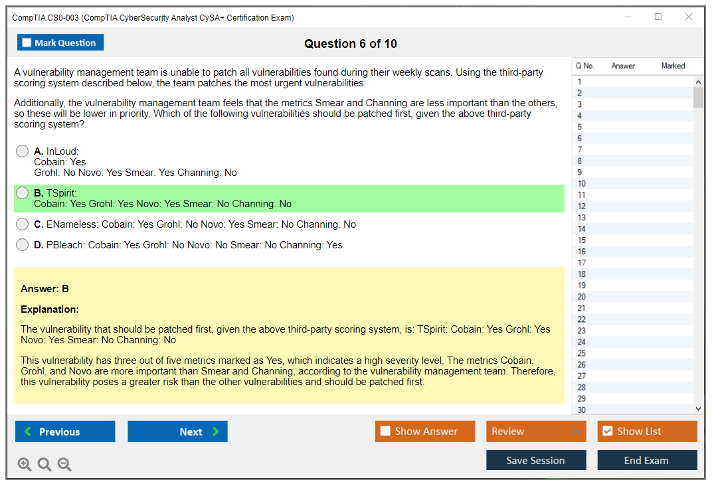Tick the Mark Question checkbox

point(27,42)
